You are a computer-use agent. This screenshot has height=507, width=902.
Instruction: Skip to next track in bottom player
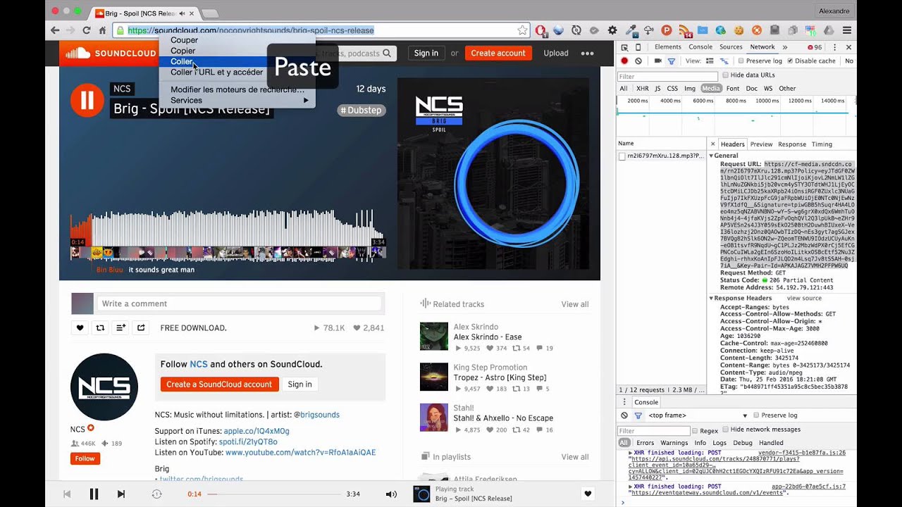click(x=121, y=494)
